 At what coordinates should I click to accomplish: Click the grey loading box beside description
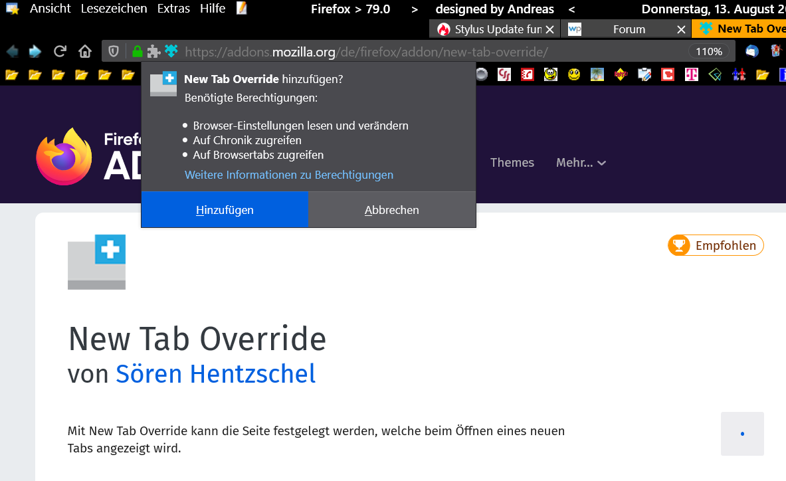(x=742, y=434)
